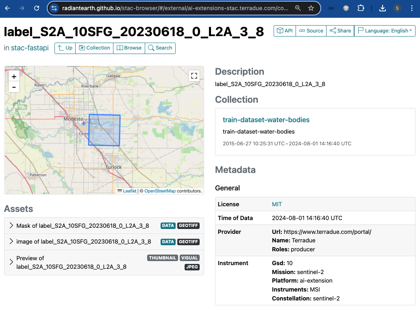Open the browser extensions puzzle icon
The image size is (420, 311).
click(361, 8)
